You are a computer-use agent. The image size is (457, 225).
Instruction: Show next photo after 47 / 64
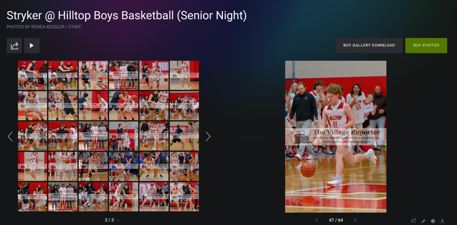point(355,220)
